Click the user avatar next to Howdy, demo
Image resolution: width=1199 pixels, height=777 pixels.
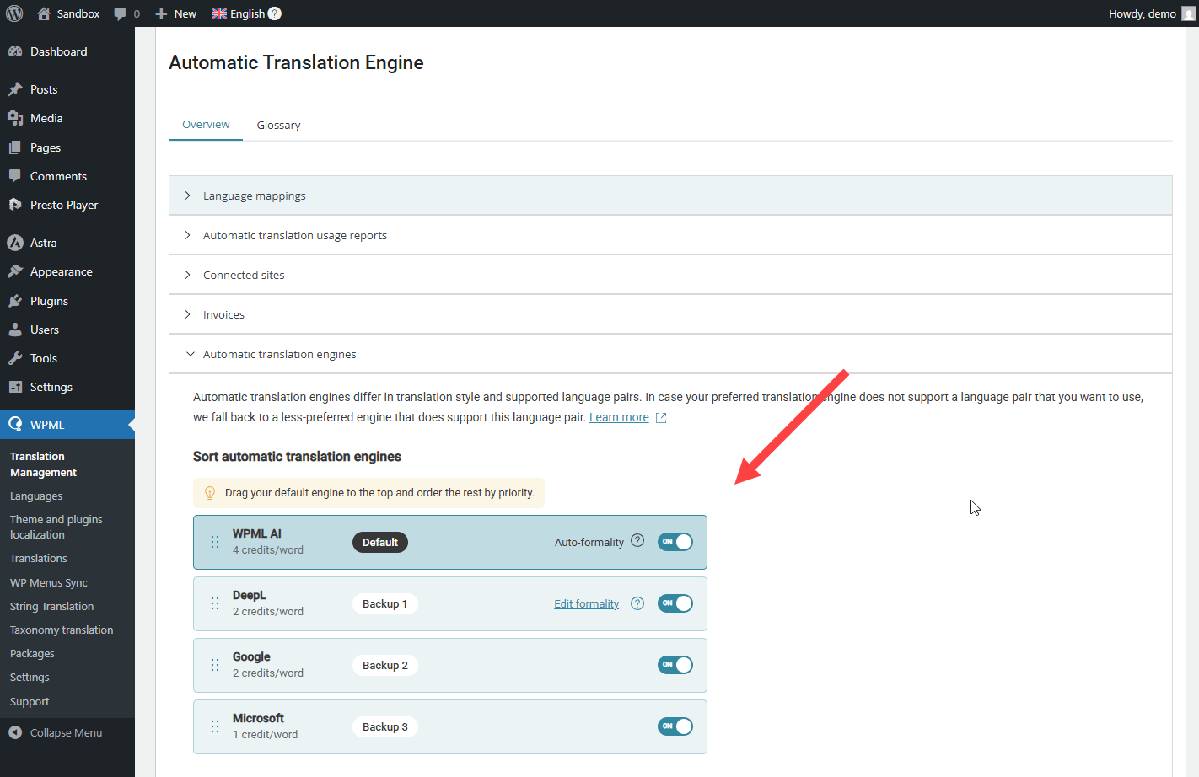point(1189,13)
